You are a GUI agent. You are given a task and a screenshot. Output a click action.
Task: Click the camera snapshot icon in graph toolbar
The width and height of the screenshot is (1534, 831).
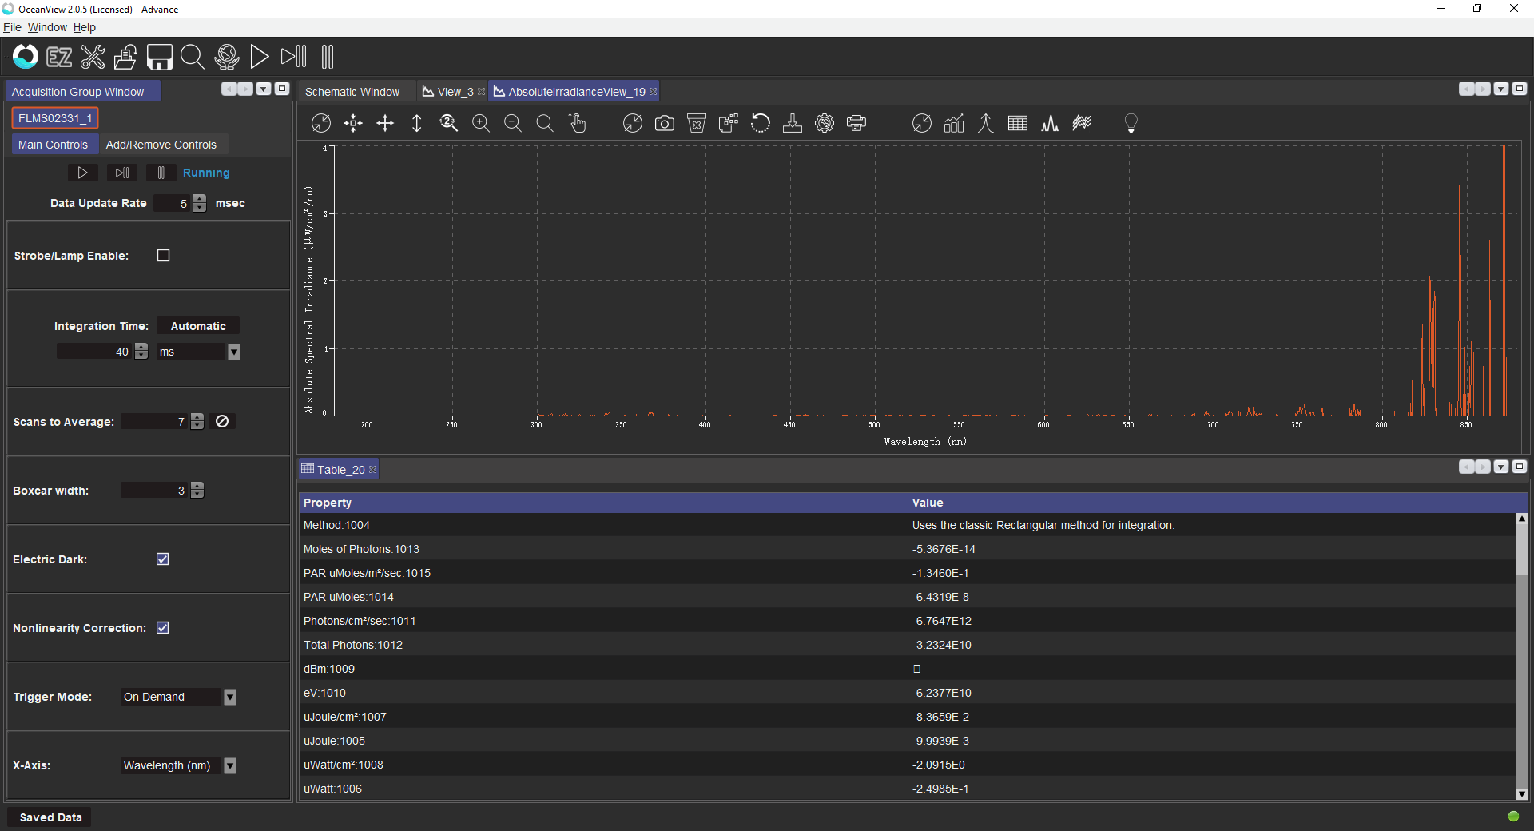point(664,123)
